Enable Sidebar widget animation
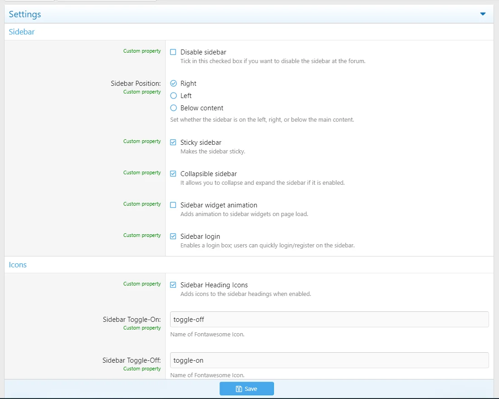This screenshot has height=399, width=499. tap(173, 205)
